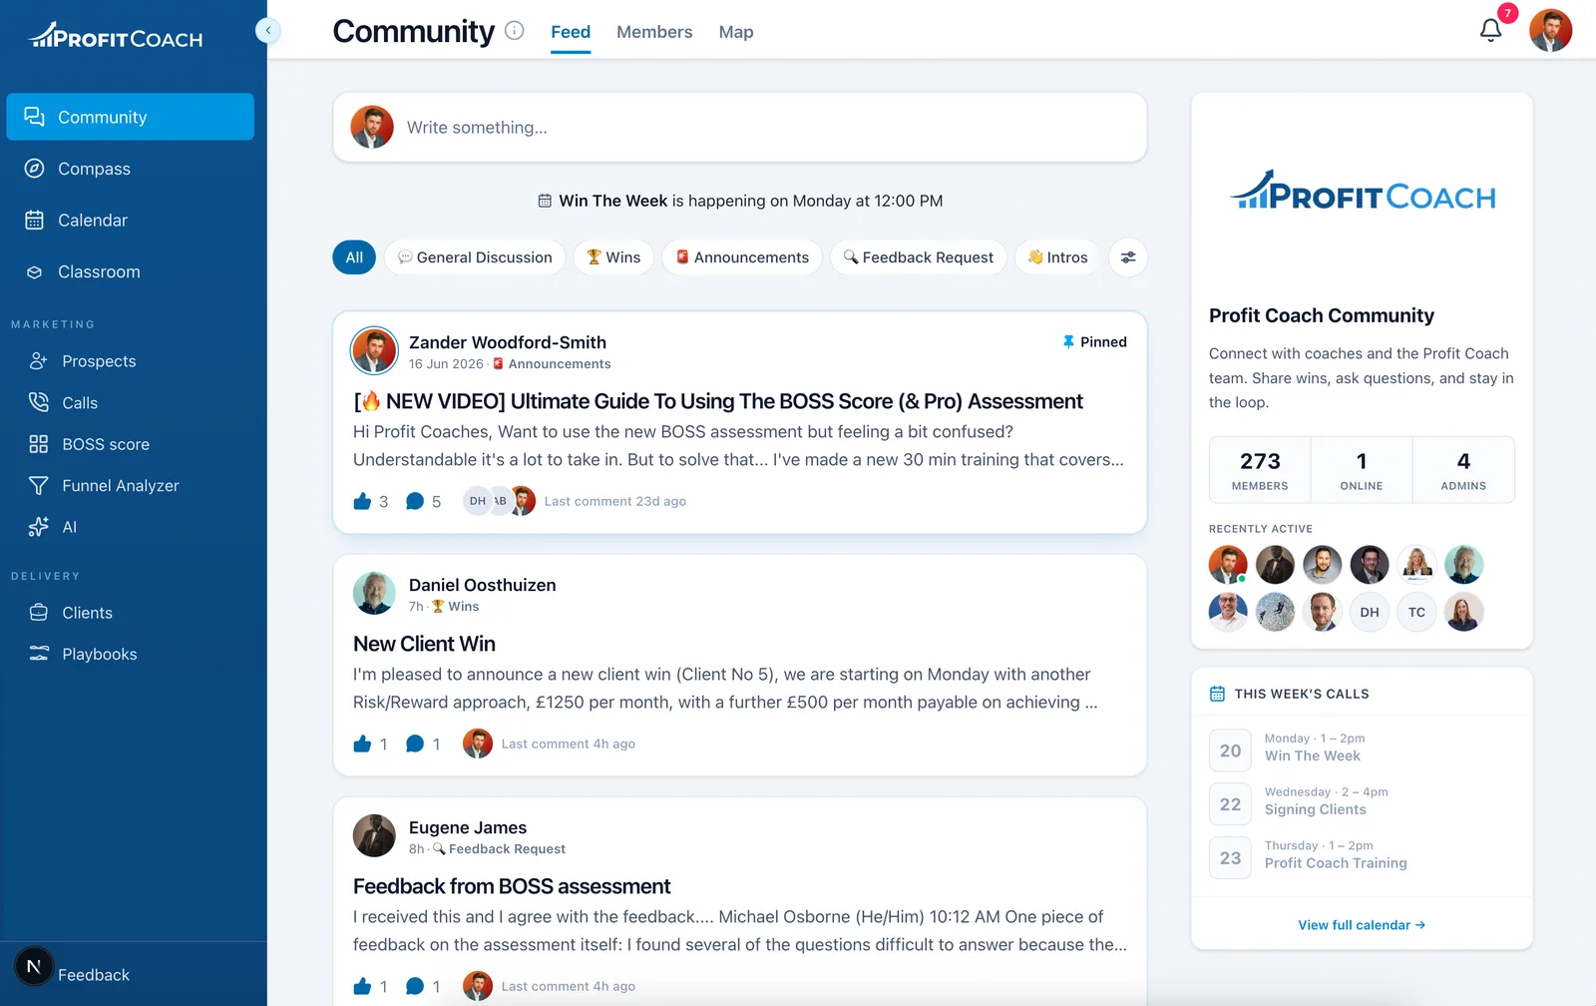Image resolution: width=1596 pixels, height=1006 pixels.
Task: Collapse the sidebar with the chevron button
Action: pos(267,31)
